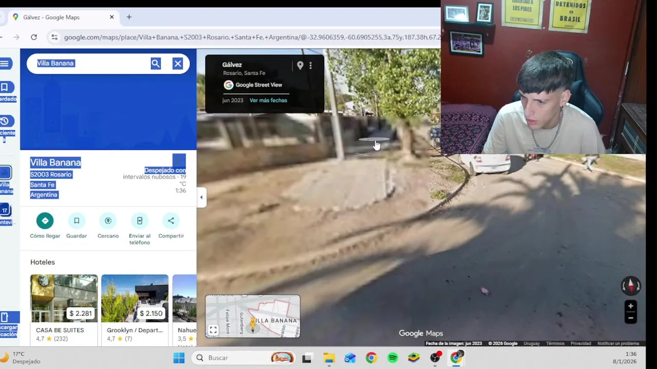Click the Ver más fechas link
The image size is (657, 369).
(268, 100)
